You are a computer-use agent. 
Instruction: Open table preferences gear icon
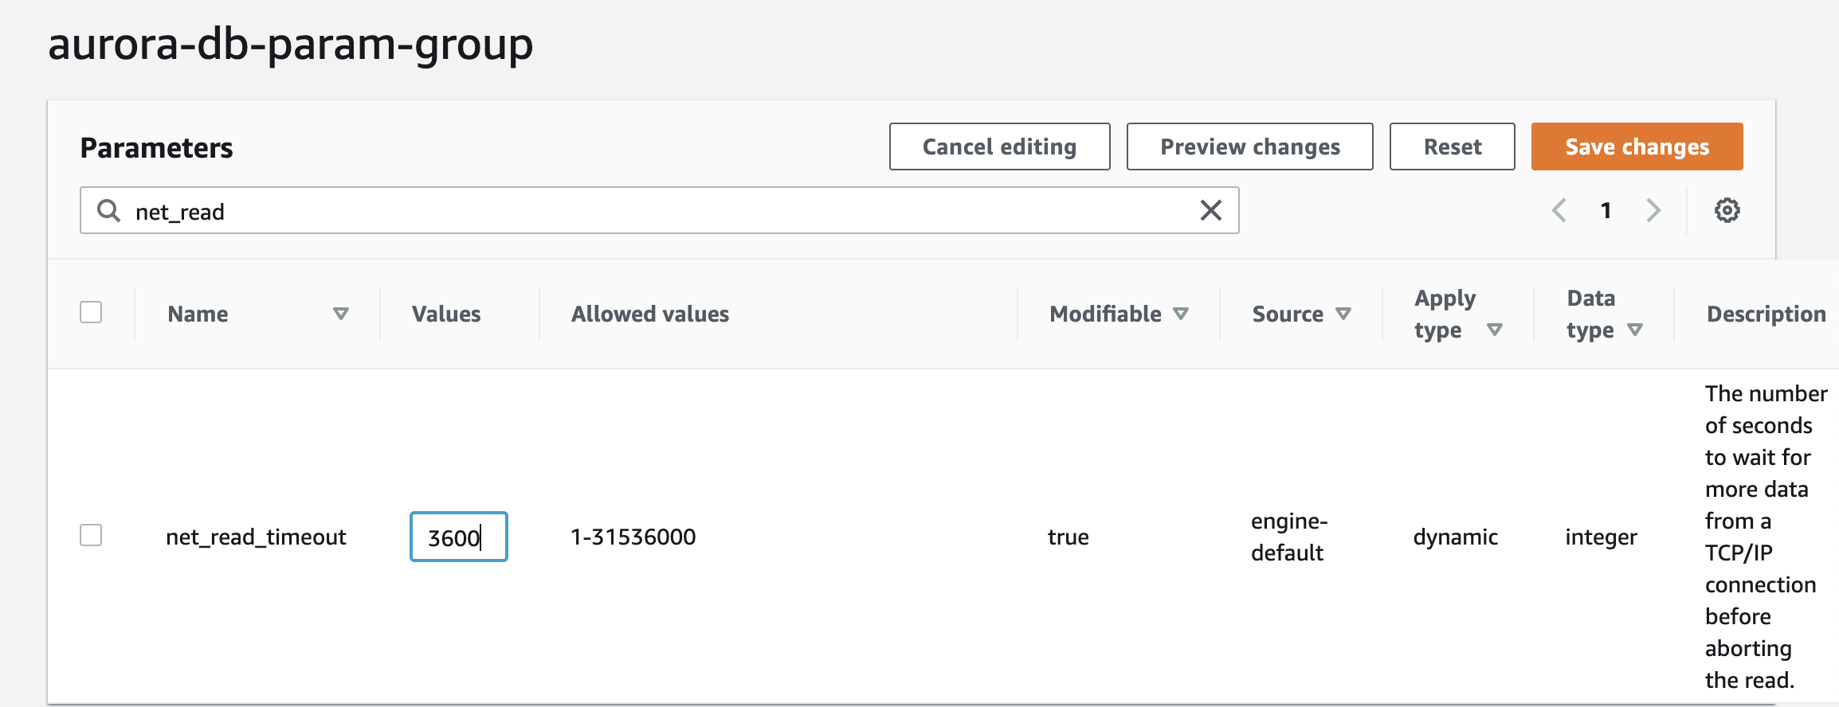click(x=1727, y=210)
